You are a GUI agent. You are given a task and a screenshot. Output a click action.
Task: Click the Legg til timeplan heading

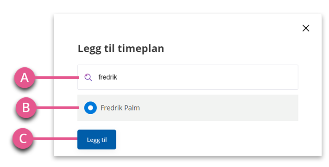[121, 49]
